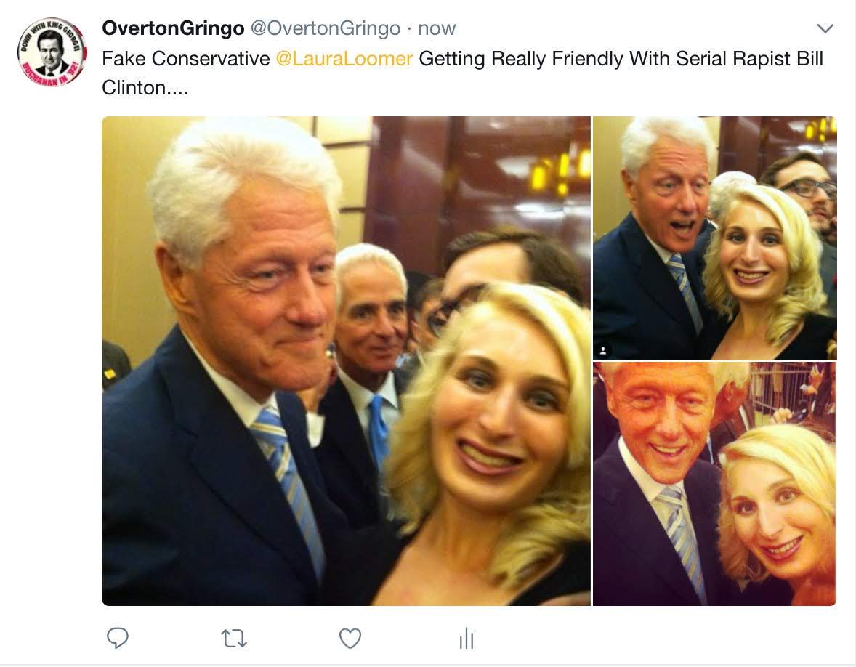
Task: Open the tweet via the 'now' timestamp
Action: pos(437,28)
